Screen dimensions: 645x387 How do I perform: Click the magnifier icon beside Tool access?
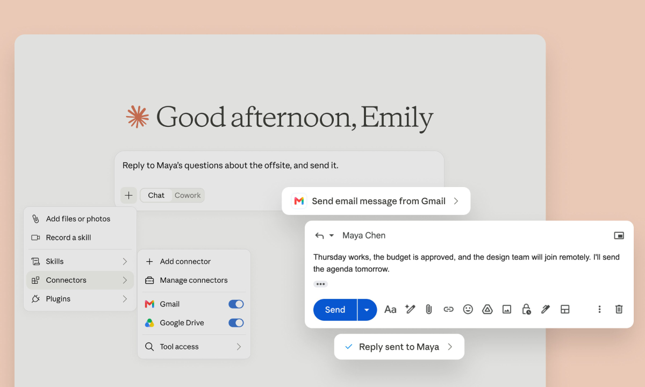pyautogui.click(x=149, y=347)
